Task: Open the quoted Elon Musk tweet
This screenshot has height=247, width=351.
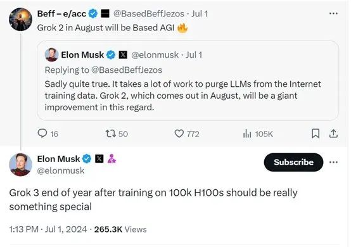Action: [x=188, y=80]
